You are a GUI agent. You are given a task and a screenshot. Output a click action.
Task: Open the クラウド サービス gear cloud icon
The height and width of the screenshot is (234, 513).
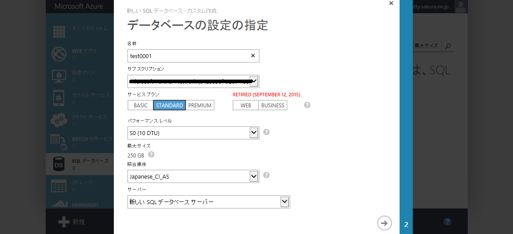59,120
